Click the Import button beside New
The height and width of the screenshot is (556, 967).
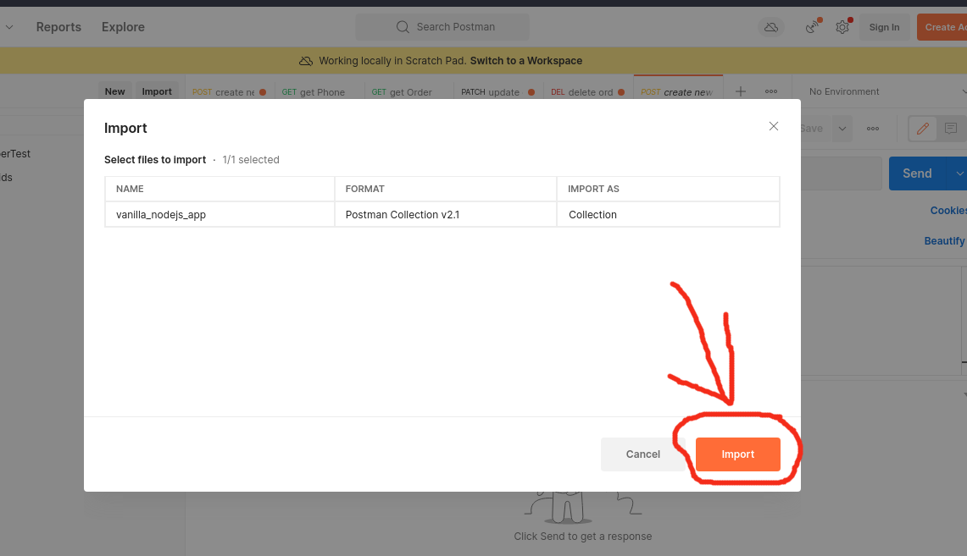[157, 91]
